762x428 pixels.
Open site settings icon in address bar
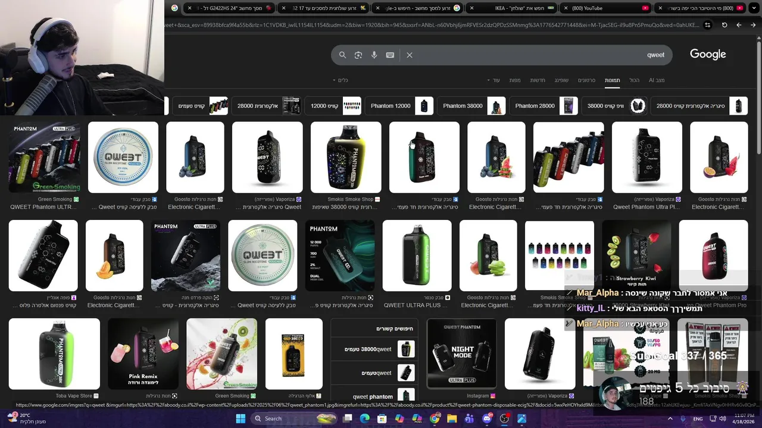707,25
